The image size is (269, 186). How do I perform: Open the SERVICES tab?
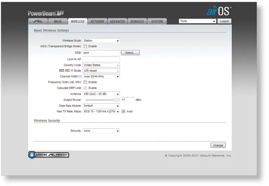click(137, 21)
